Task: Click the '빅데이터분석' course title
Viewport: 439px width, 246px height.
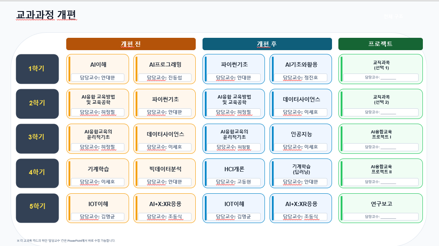Action: [x=165, y=169]
